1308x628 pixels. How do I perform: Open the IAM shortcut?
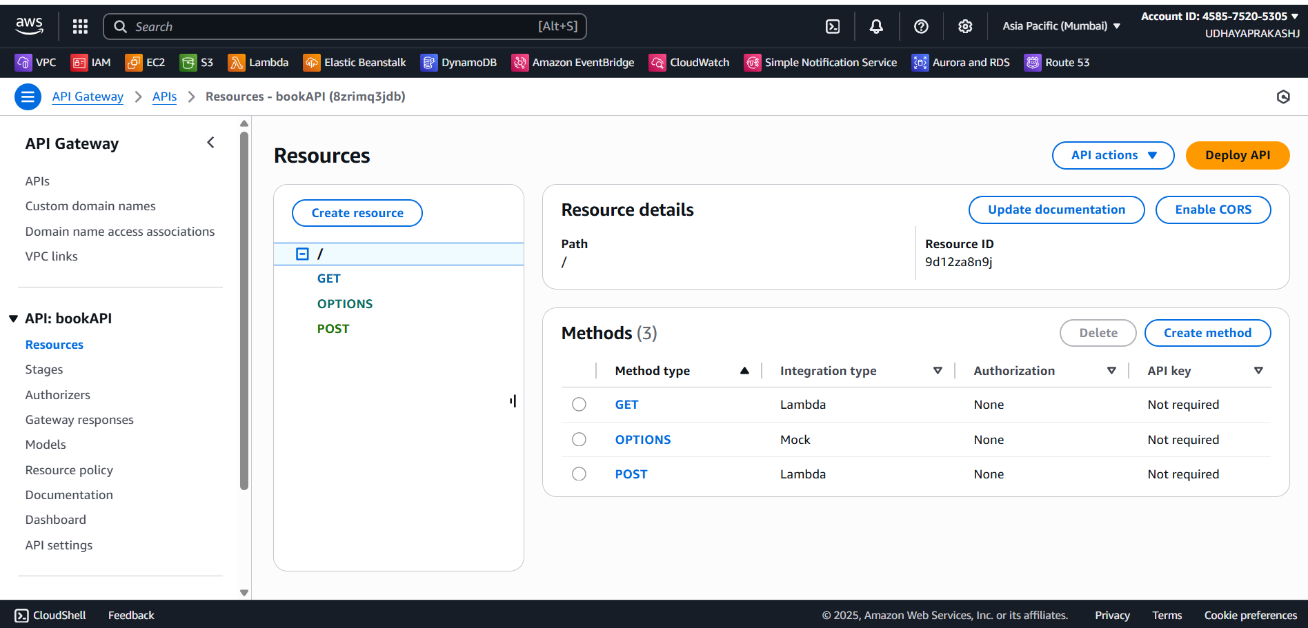pos(91,63)
